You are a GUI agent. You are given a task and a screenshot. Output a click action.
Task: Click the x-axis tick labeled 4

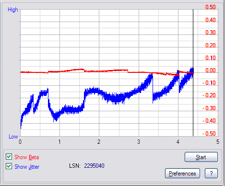coord(178,142)
